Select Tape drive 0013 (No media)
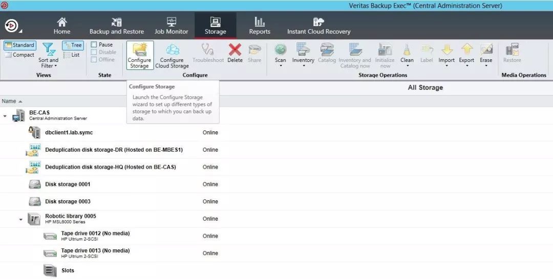 coord(95,250)
